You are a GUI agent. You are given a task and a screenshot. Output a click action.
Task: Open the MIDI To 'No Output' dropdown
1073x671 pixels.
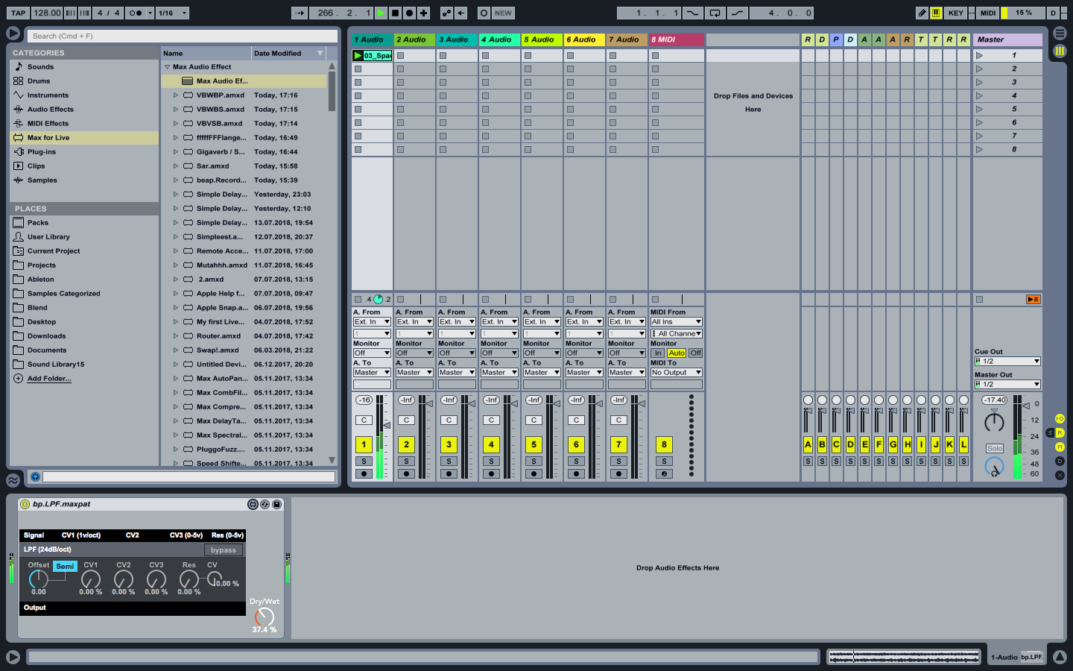676,373
